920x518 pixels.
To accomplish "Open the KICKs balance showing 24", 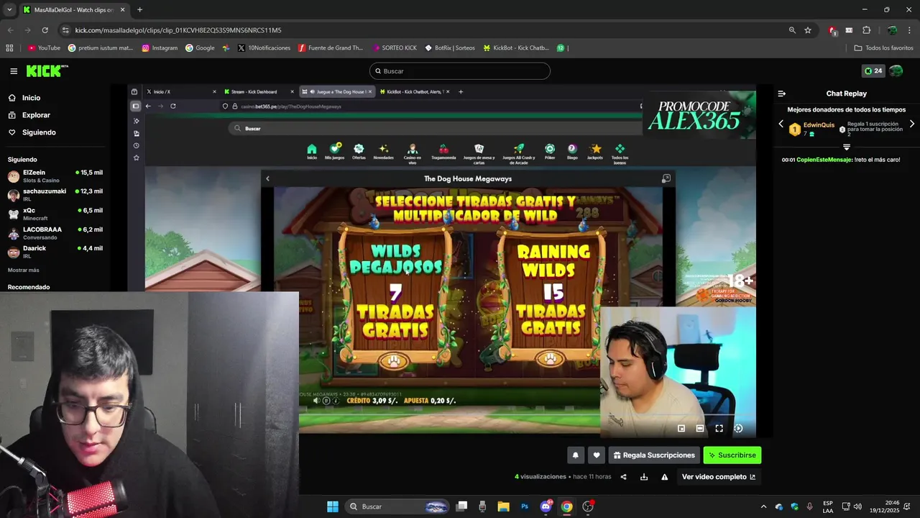I will click(x=873, y=71).
